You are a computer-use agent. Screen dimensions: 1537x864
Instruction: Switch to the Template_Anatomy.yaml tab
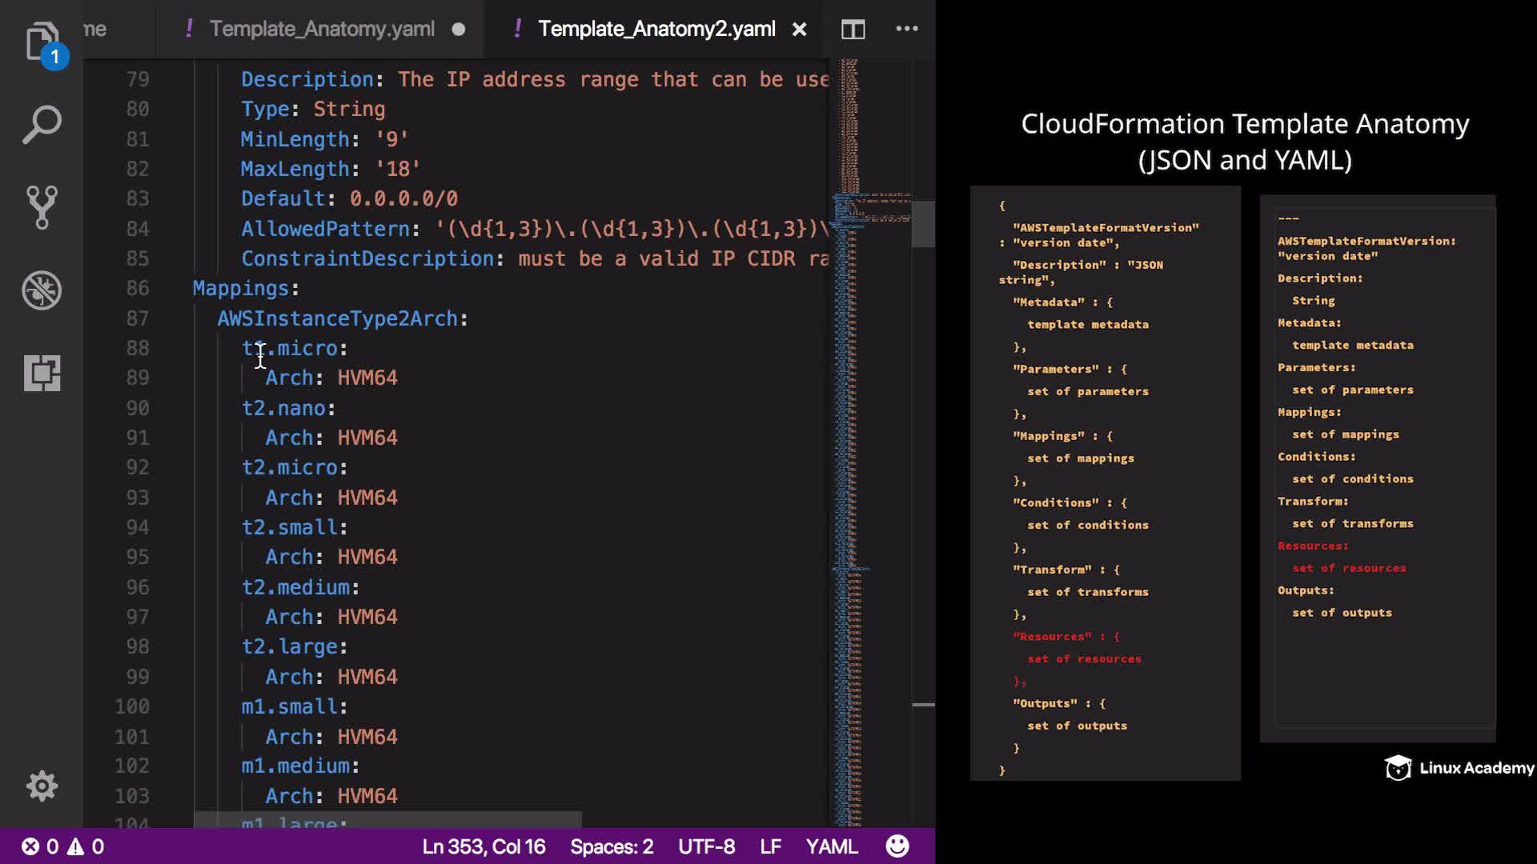pyautogui.click(x=322, y=30)
